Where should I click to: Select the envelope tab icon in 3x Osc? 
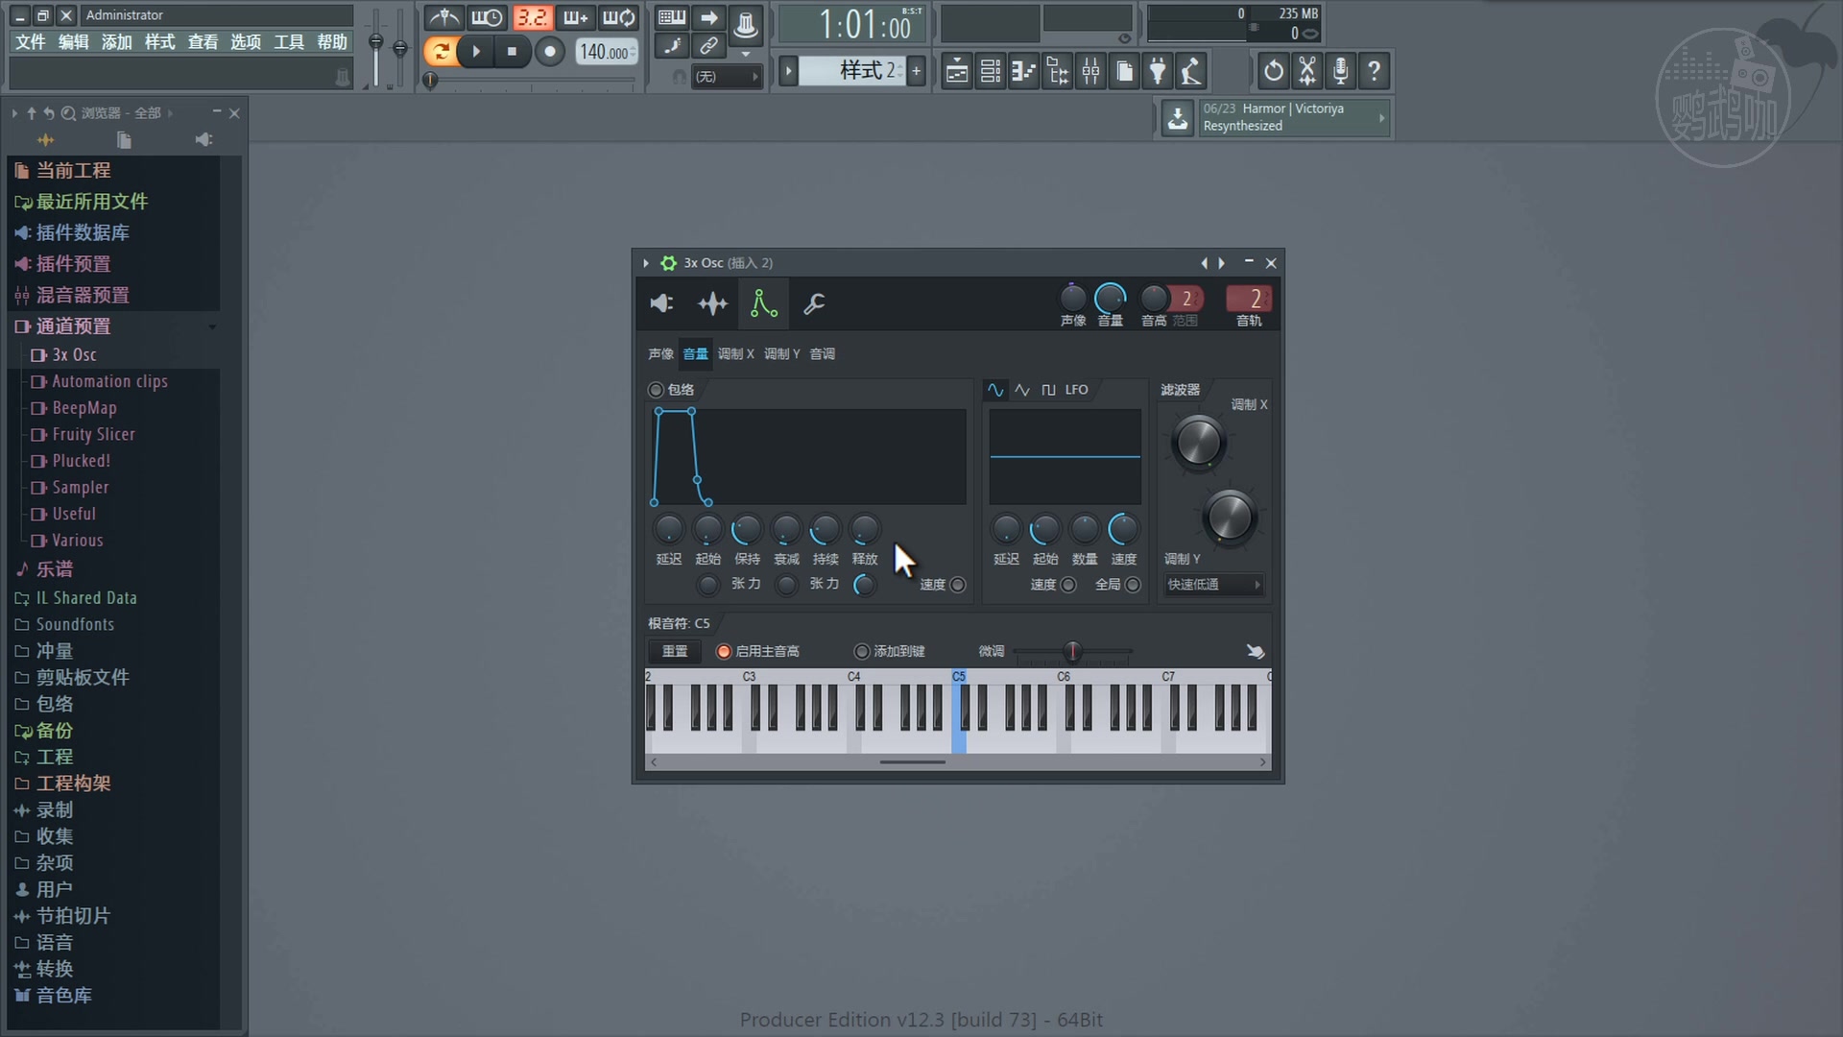coord(763,304)
